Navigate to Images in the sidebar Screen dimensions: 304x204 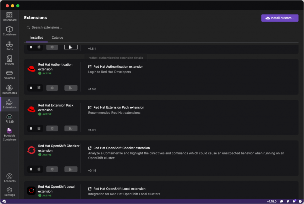(x=9, y=60)
